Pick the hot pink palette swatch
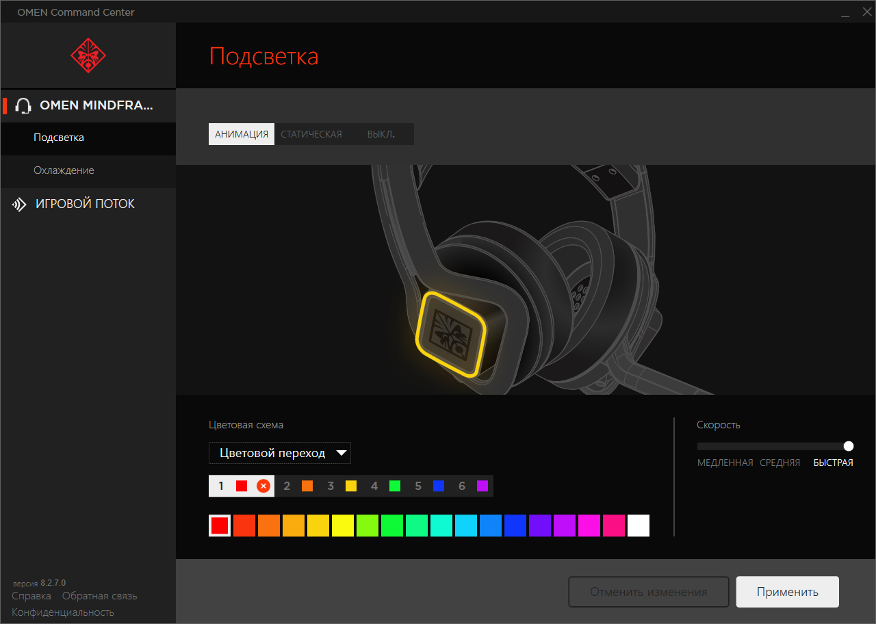 click(614, 525)
